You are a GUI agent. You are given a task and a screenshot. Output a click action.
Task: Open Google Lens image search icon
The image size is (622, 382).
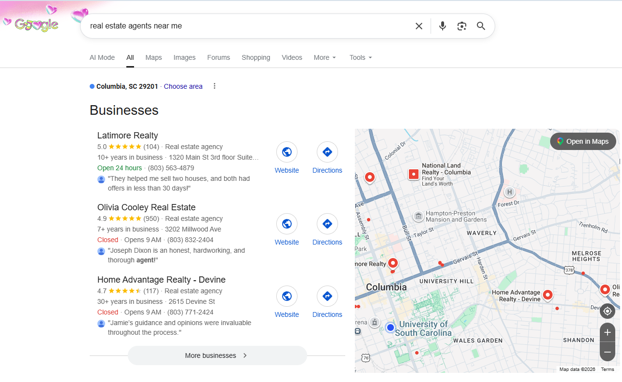pyautogui.click(x=462, y=26)
